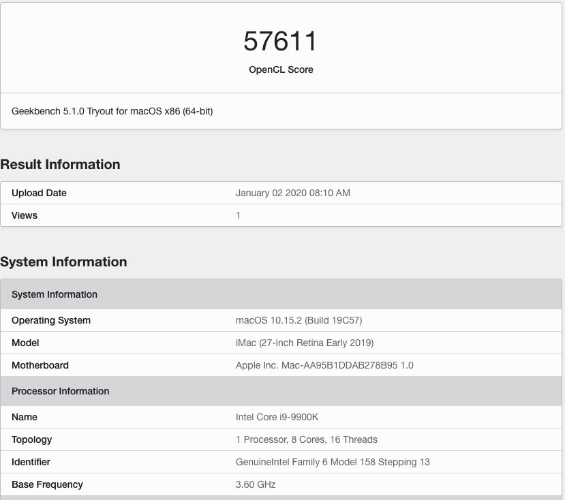Image resolution: width=565 pixels, height=500 pixels.
Task: Select the Apple Inc. Mac-AA95B1DDAB278B95 1.0 value
Action: [x=324, y=365]
